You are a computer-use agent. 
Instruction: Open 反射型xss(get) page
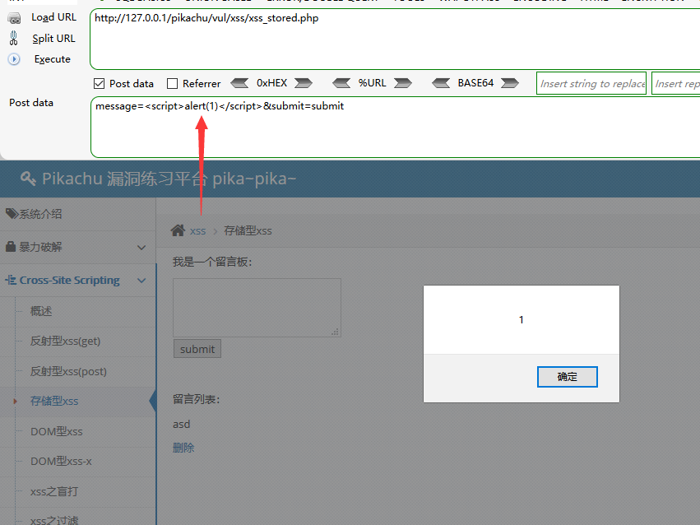coord(65,341)
